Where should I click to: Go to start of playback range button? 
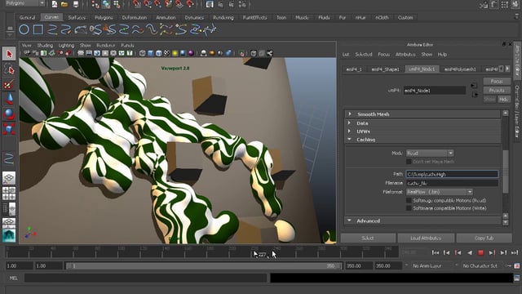[435, 253]
